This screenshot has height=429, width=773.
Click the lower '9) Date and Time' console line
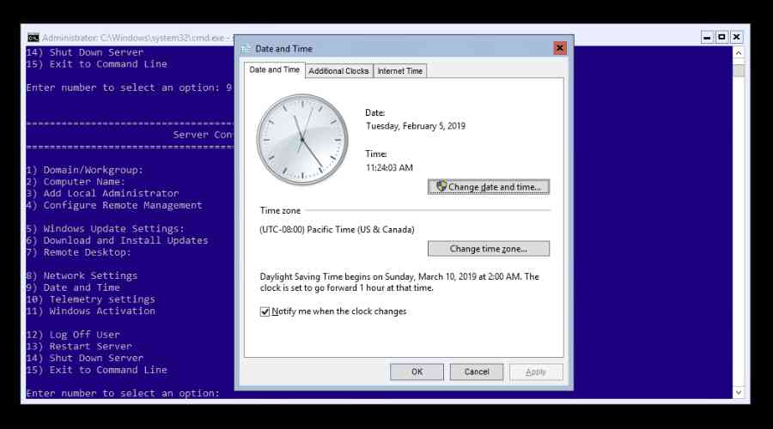coord(73,287)
